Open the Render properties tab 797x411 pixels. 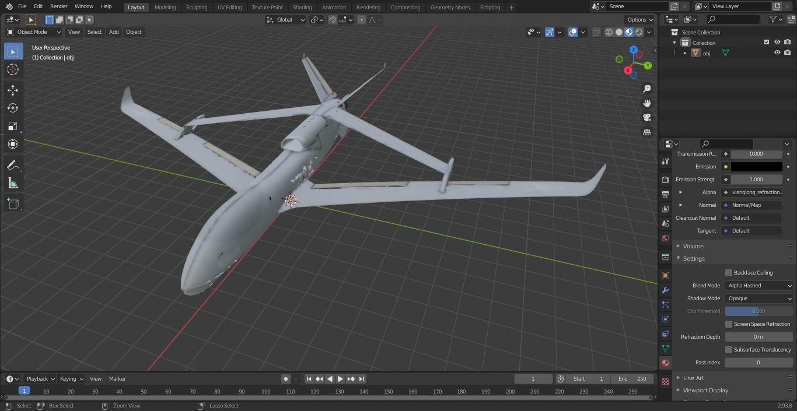(665, 180)
